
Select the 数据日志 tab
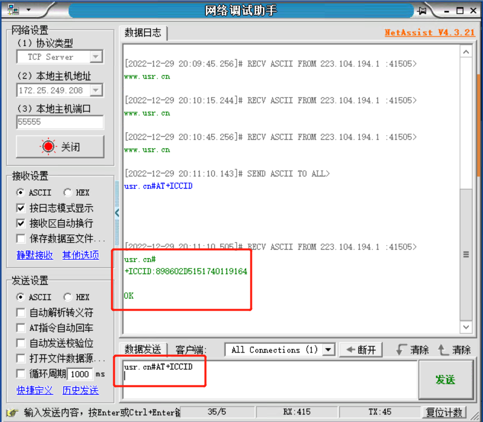pyautogui.click(x=143, y=33)
